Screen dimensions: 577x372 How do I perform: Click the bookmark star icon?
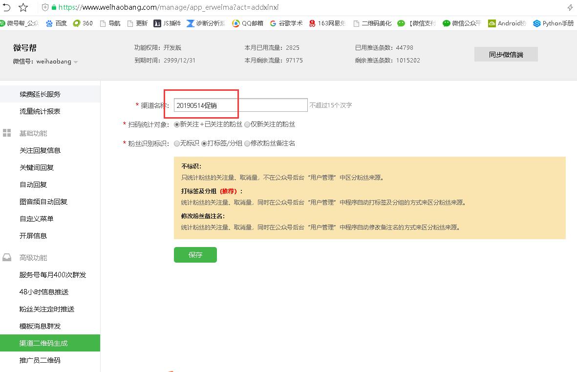(23, 7)
